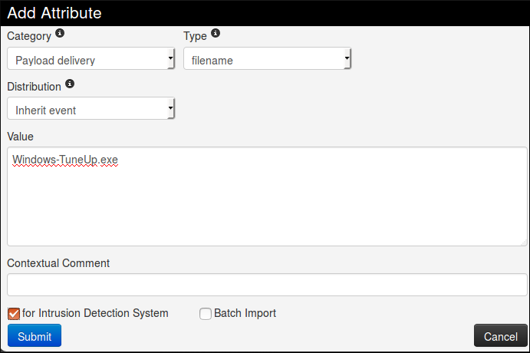
Task: Click the info icon beside Category
Action: (x=60, y=35)
